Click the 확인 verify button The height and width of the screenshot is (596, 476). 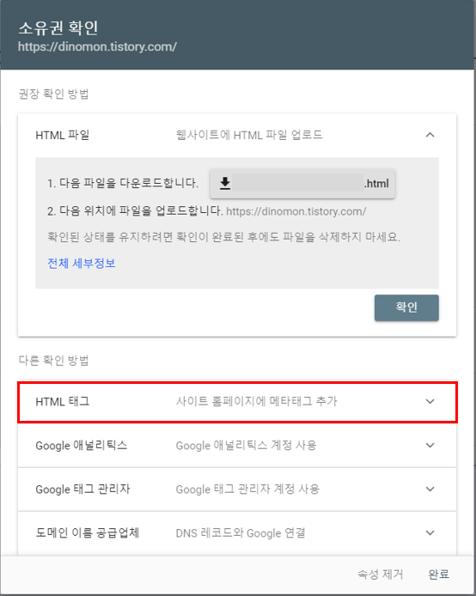click(x=406, y=307)
